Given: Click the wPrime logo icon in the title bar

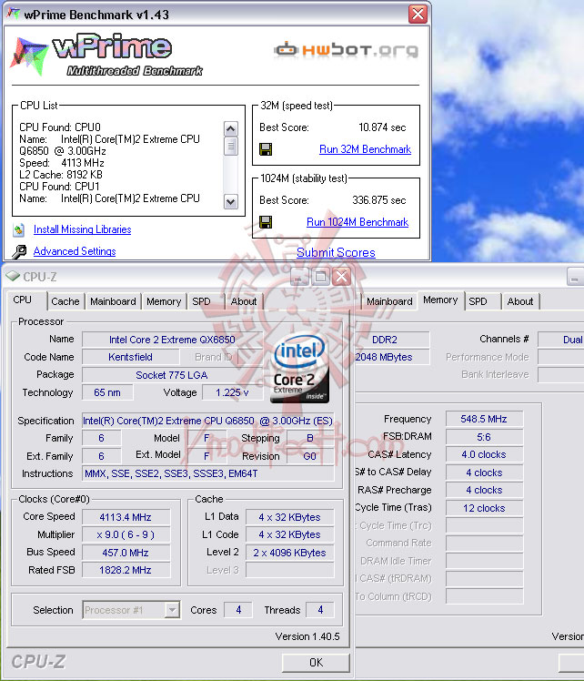Looking at the screenshot, I should pyautogui.click(x=14, y=14).
